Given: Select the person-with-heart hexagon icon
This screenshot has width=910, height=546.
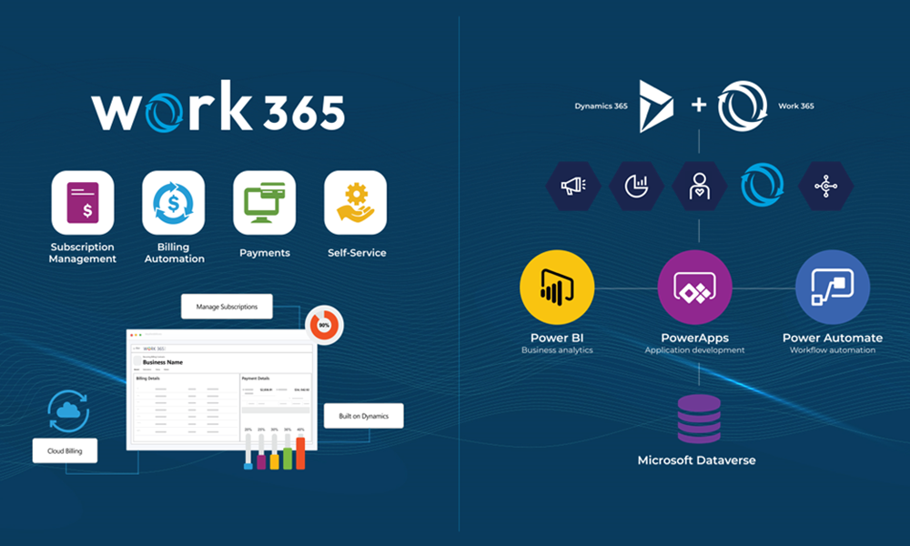Looking at the screenshot, I should (699, 187).
